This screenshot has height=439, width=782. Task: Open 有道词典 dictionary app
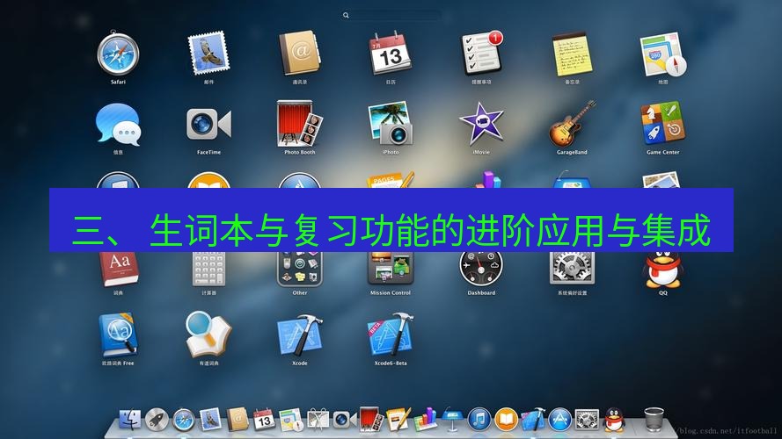208,335
